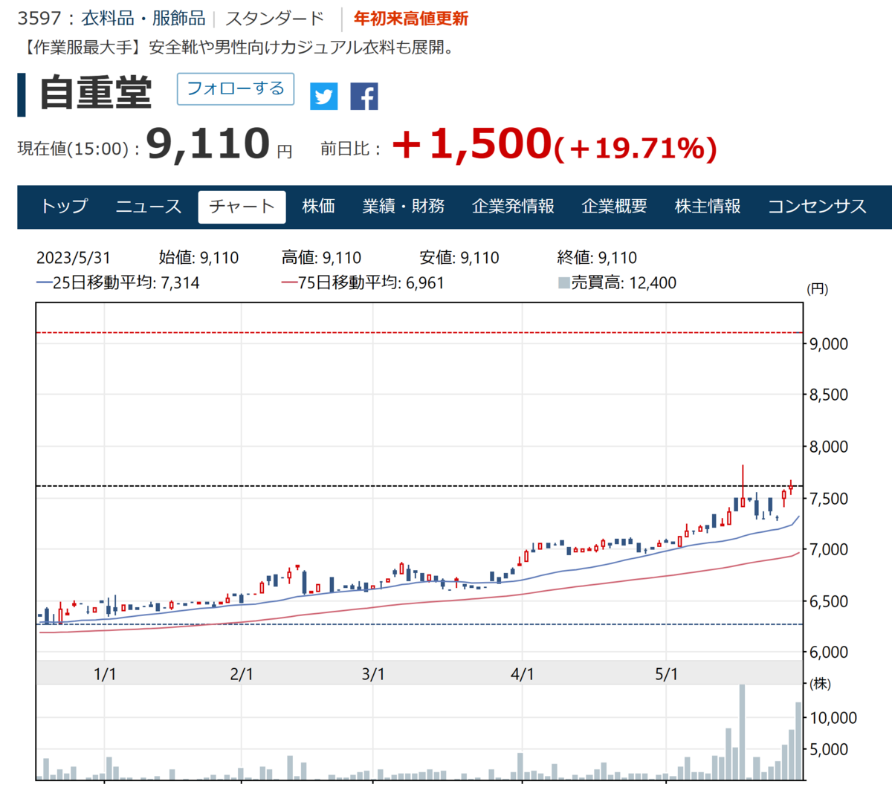The width and height of the screenshot is (892, 793).
Task: Open the トップ tab
Action: coord(64,207)
